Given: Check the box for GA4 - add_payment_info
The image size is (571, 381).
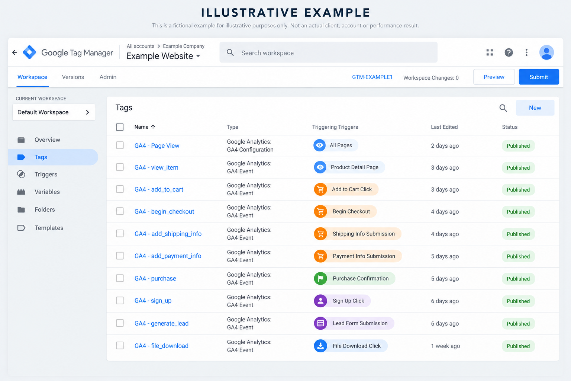Looking at the screenshot, I should point(120,256).
